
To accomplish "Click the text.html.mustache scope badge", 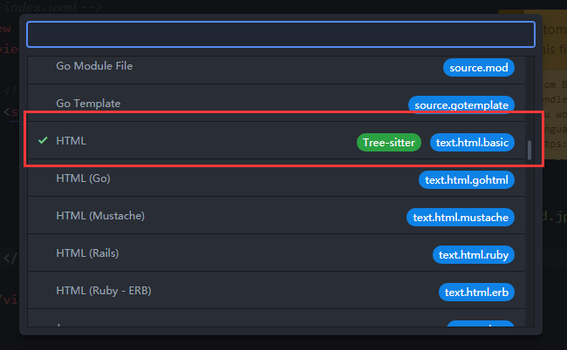I will coord(461,218).
